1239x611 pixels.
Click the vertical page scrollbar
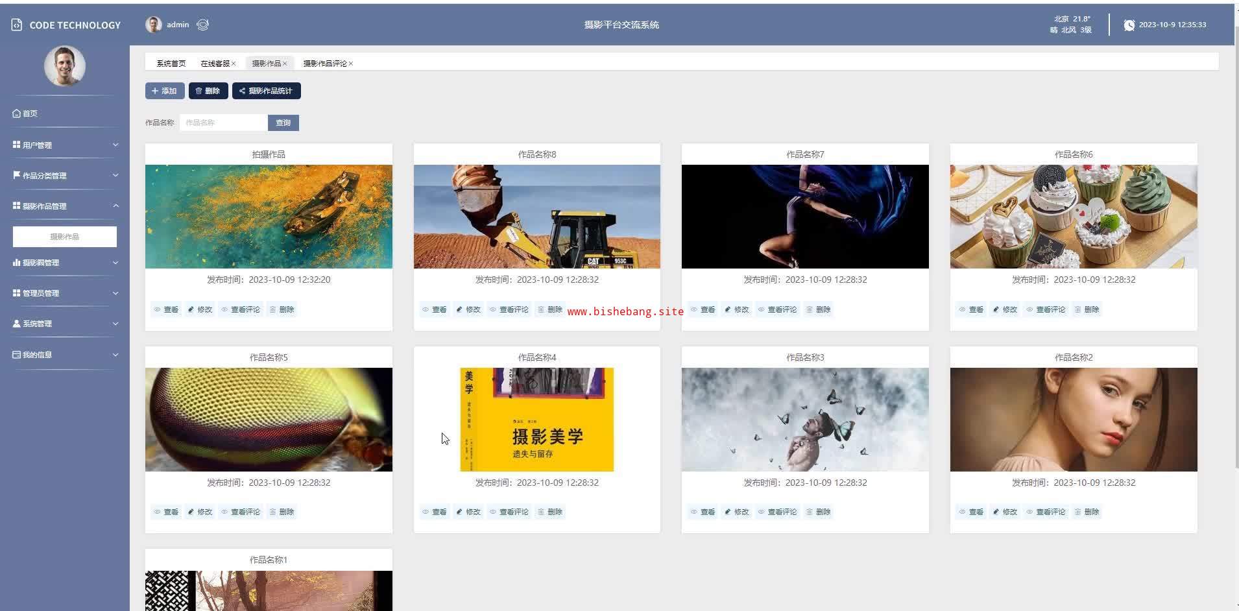pyautogui.click(x=1236, y=246)
